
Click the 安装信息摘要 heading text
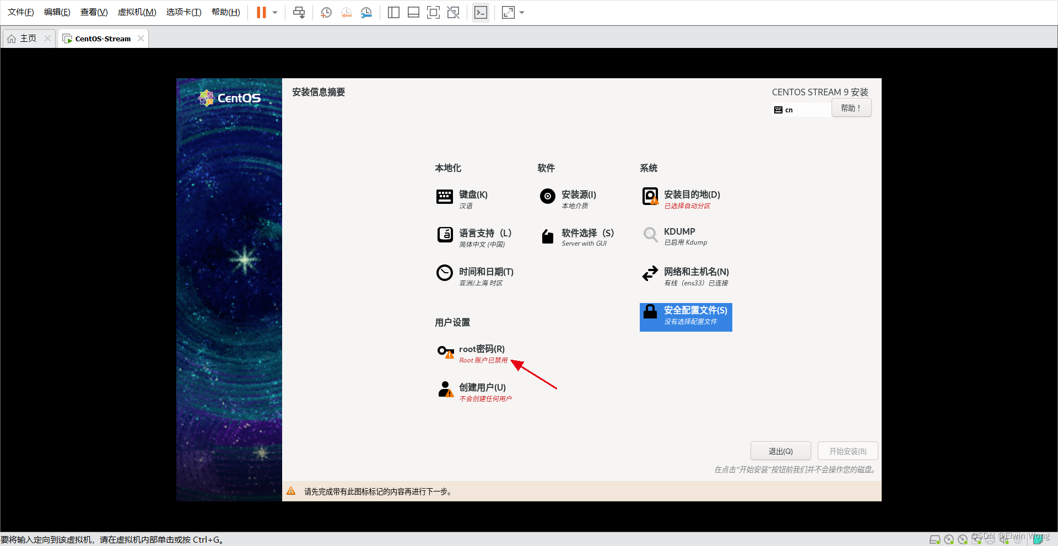click(319, 92)
